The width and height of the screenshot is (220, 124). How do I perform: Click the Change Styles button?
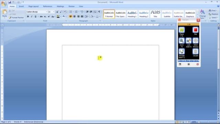click(202, 14)
